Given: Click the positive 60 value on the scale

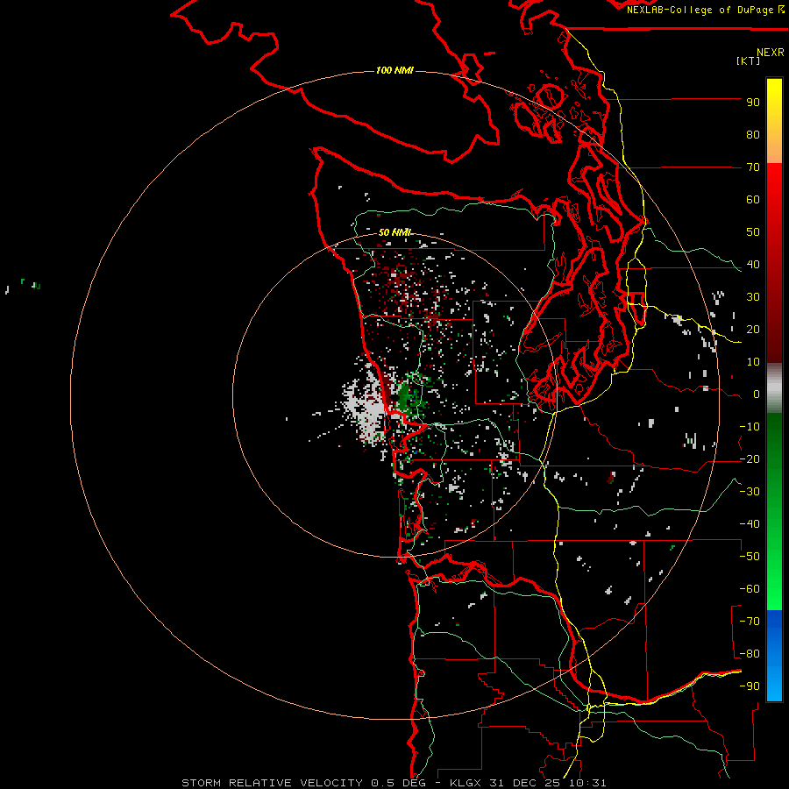Looking at the screenshot, I should click(x=753, y=199).
